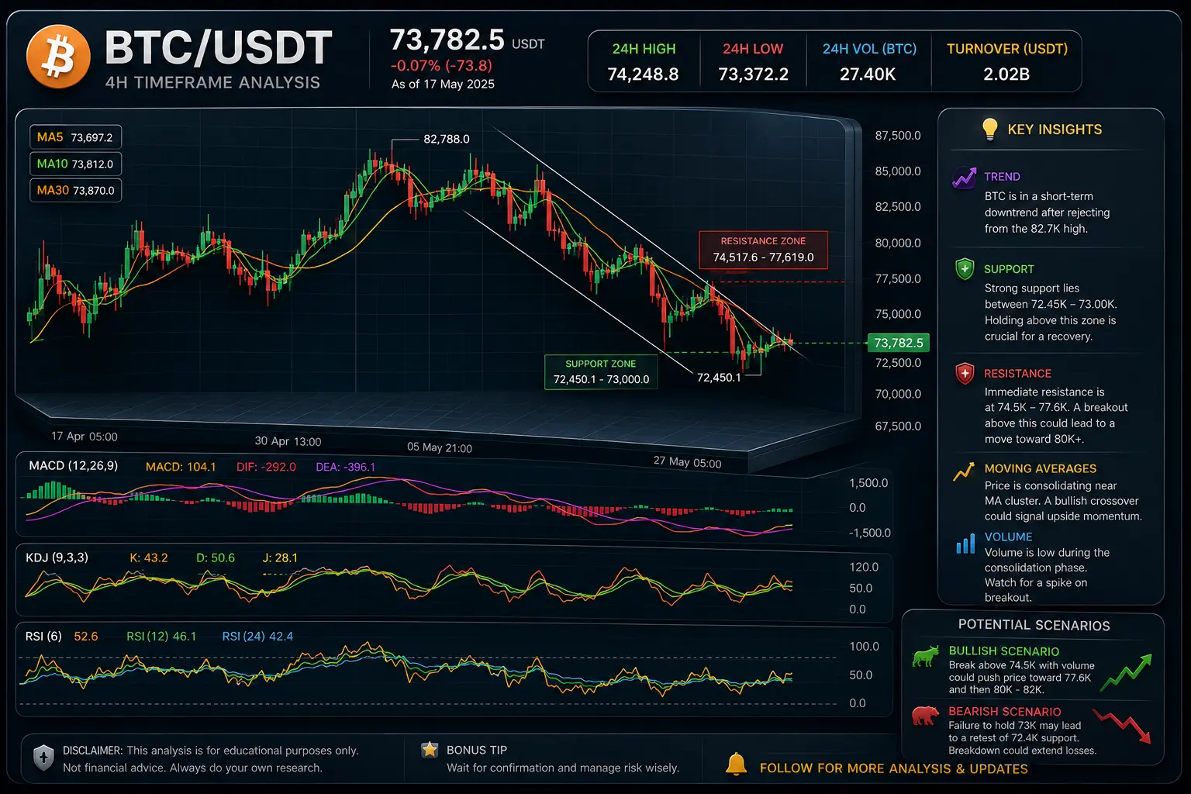Select the "DISCLAIMER:" label
1191x794 pixels.
[x=93, y=751]
